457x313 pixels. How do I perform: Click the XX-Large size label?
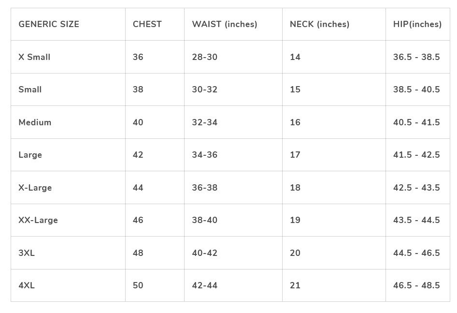click(38, 220)
